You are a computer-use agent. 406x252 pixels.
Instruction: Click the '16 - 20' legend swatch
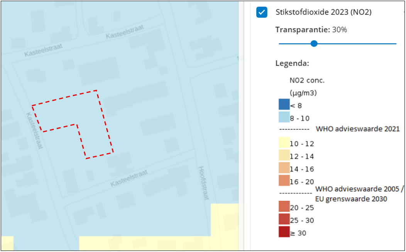[284, 180]
